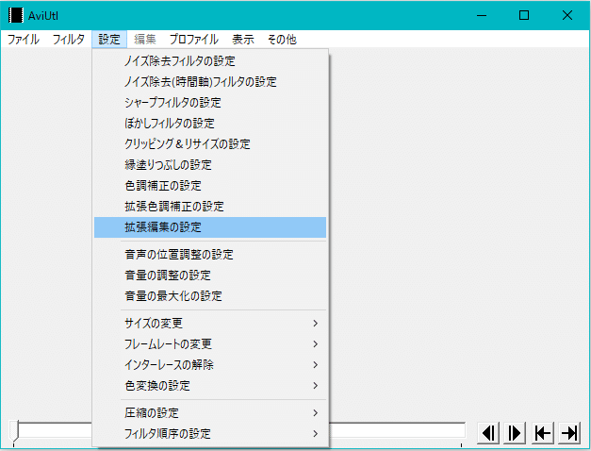
Task: Close the AviUtl window
Action: point(567,15)
